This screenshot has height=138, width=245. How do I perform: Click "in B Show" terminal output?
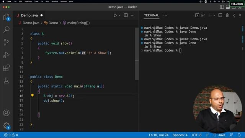(x=152, y=47)
